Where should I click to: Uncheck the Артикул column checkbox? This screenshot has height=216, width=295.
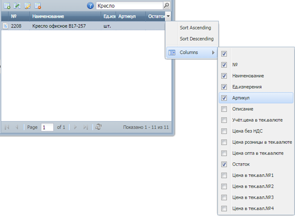tap(224, 98)
